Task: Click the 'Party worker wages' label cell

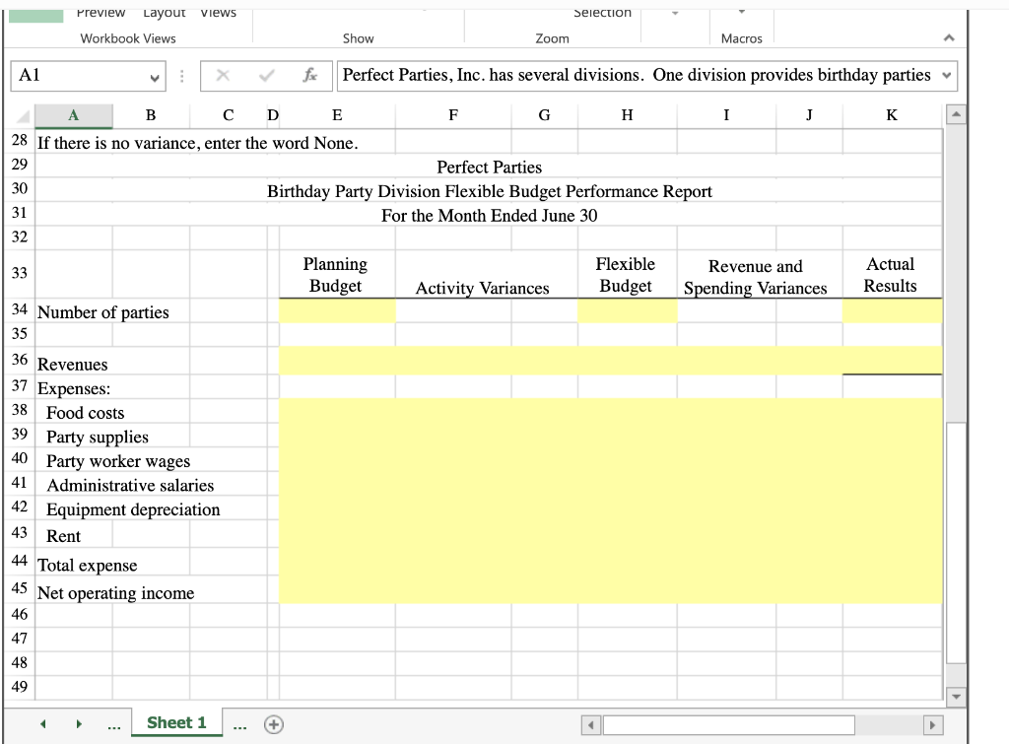Action: [x=118, y=461]
